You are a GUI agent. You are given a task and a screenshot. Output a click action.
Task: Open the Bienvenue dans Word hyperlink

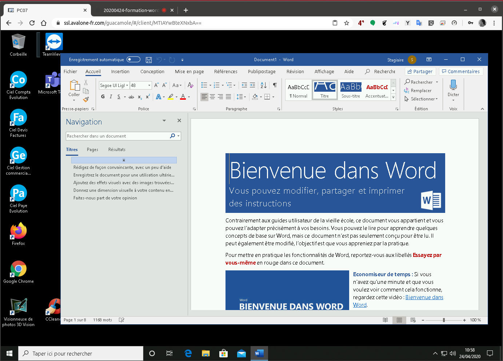(x=398, y=301)
